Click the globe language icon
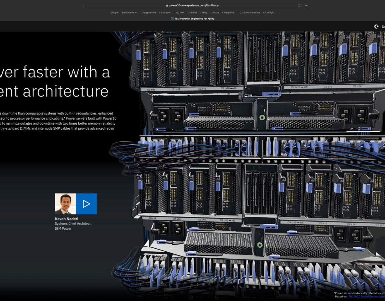Screen dimensions: 385x301 pyautogui.click(x=376, y=26)
